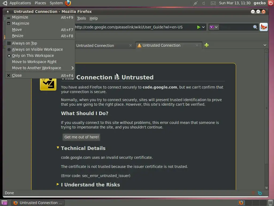Click the magnifier search icon

(255, 27)
